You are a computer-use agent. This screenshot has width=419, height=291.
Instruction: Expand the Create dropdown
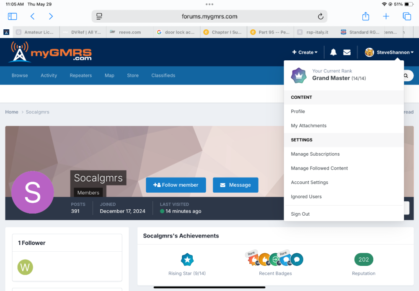pyautogui.click(x=305, y=52)
